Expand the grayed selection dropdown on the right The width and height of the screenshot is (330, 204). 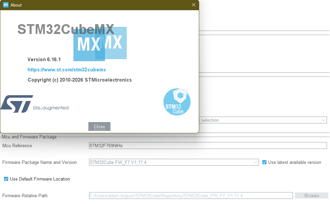[x=322, y=120]
